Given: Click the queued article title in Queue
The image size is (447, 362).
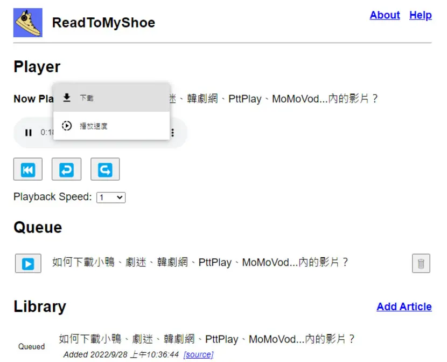Looking at the screenshot, I should (200, 262).
